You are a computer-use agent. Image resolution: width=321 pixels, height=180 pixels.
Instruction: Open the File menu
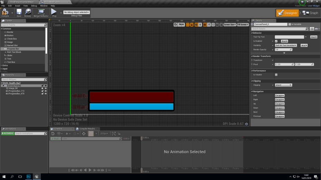[x=3, y=6]
